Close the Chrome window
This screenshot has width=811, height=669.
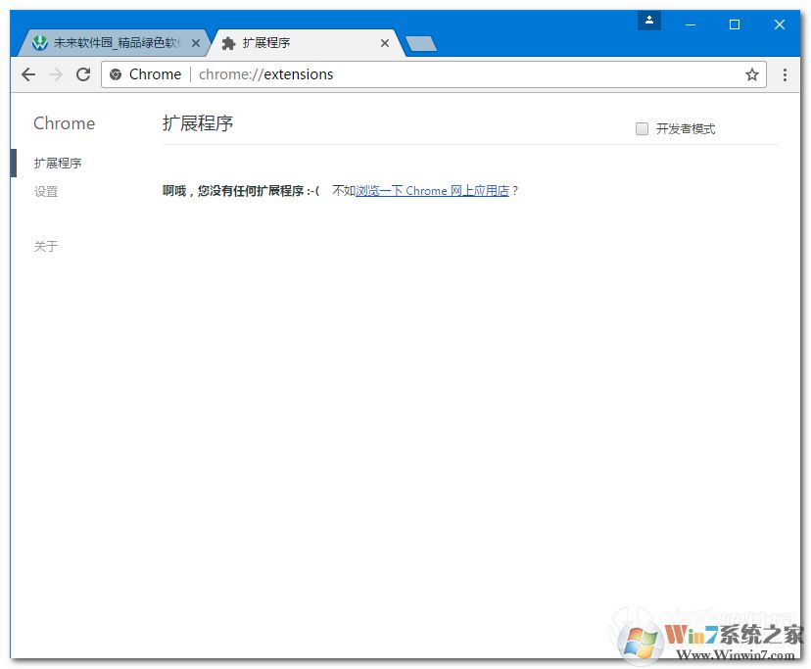tap(779, 24)
